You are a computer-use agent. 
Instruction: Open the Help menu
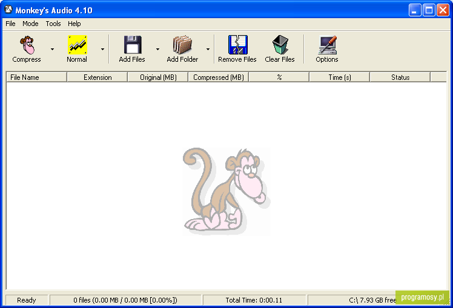tap(74, 24)
